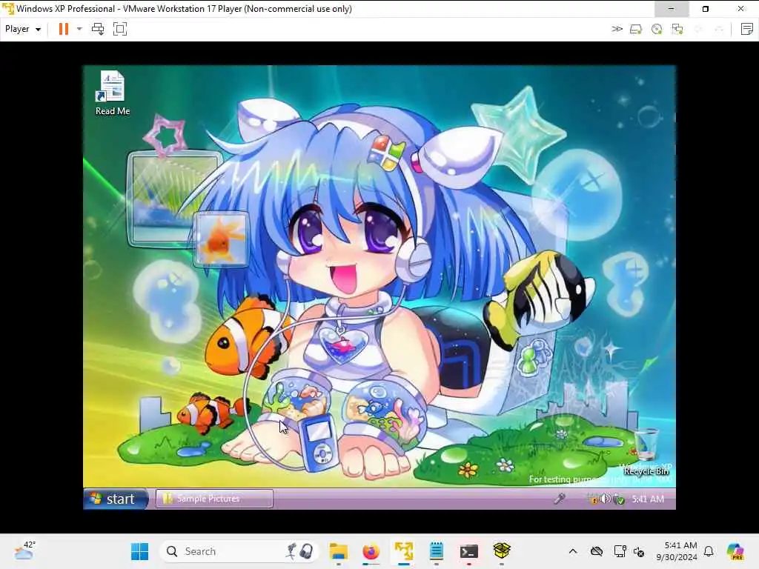Viewport: 759px width, 569px height.
Task: Open the Copilot preview icon on taskbar
Action: point(735,551)
